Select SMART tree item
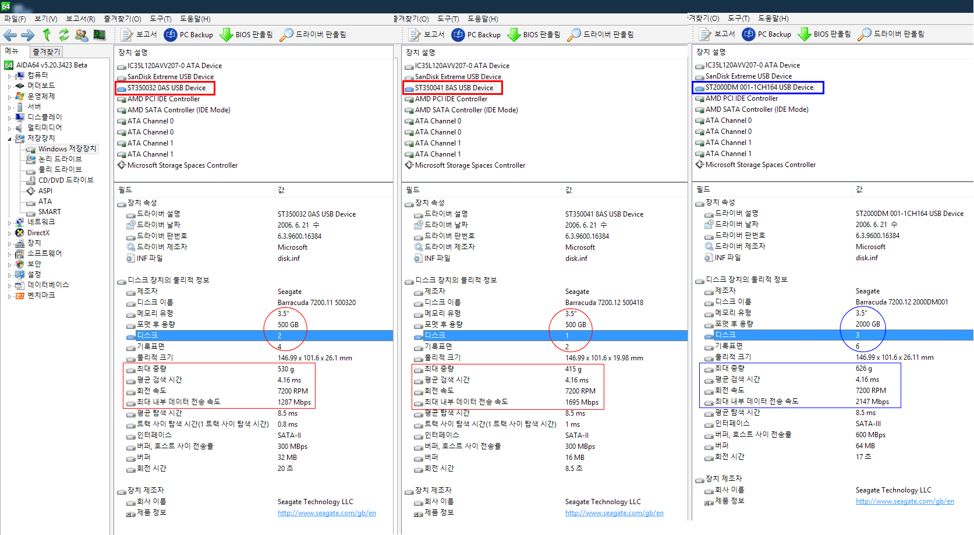The height and width of the screenshot is (535, 974). pos(49,211)
